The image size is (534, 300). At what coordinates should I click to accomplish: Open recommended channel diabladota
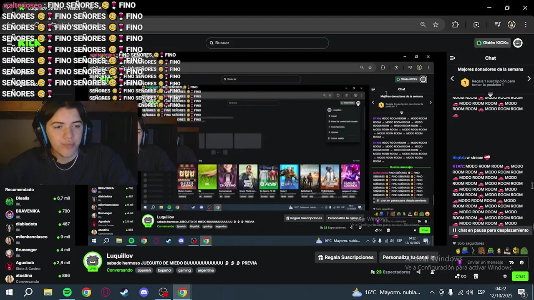(x=38, y=227)
